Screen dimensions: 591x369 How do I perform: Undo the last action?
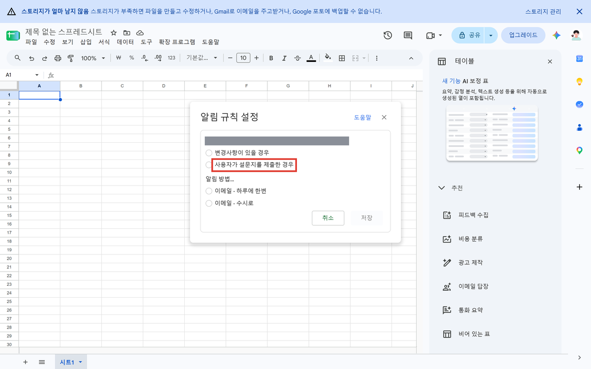tap(32, 58)
